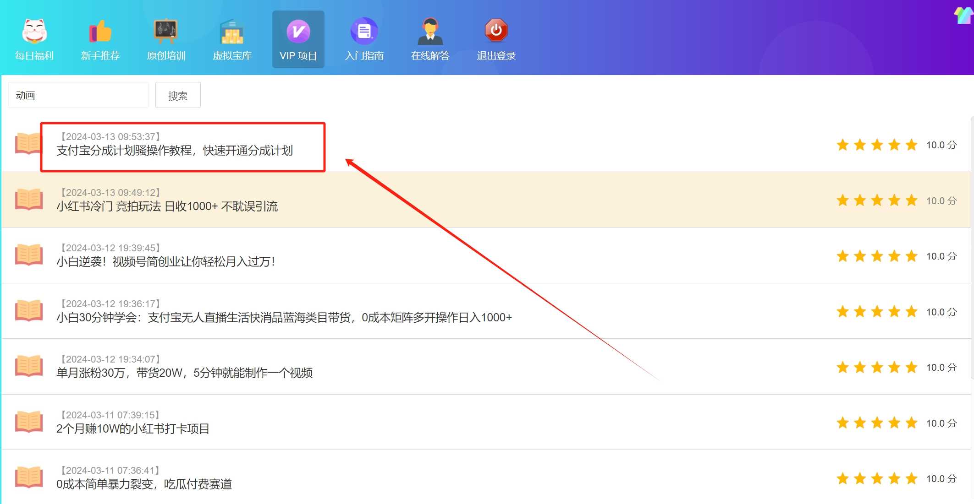Click star rating of 小红书冷门 row
Image resolution: width=974 pixels, height=504 pixels.
[x=877, y=201]
